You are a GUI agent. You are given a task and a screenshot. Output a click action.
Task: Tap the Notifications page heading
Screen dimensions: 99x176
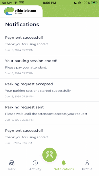pyautogui.click(x=22, y=24)
